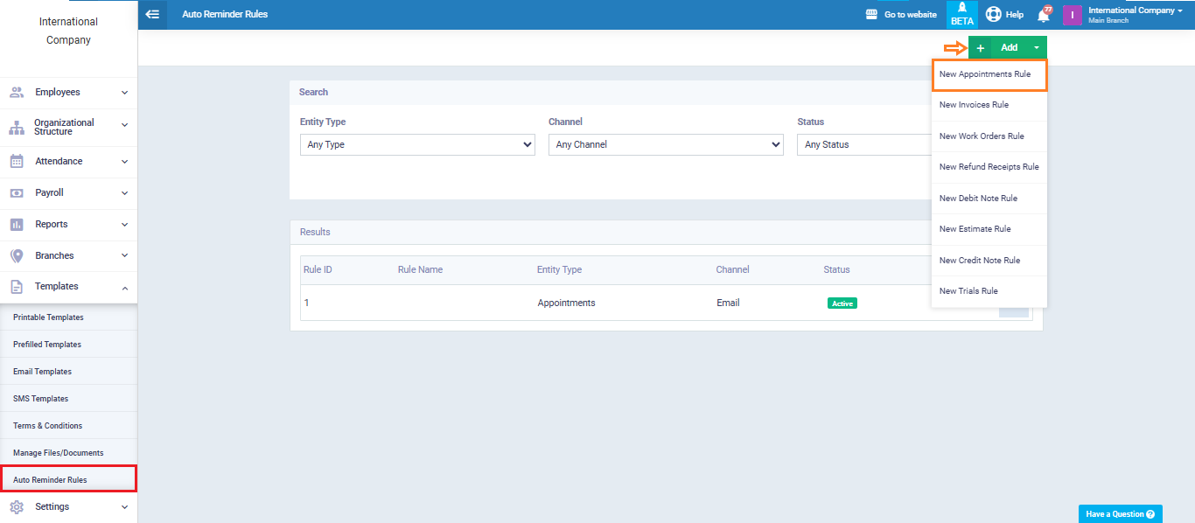Click the collapse sidebar arrow icon
This screenshot has height=523, width=1195.
pyautogui.click(x=152, y=14)
